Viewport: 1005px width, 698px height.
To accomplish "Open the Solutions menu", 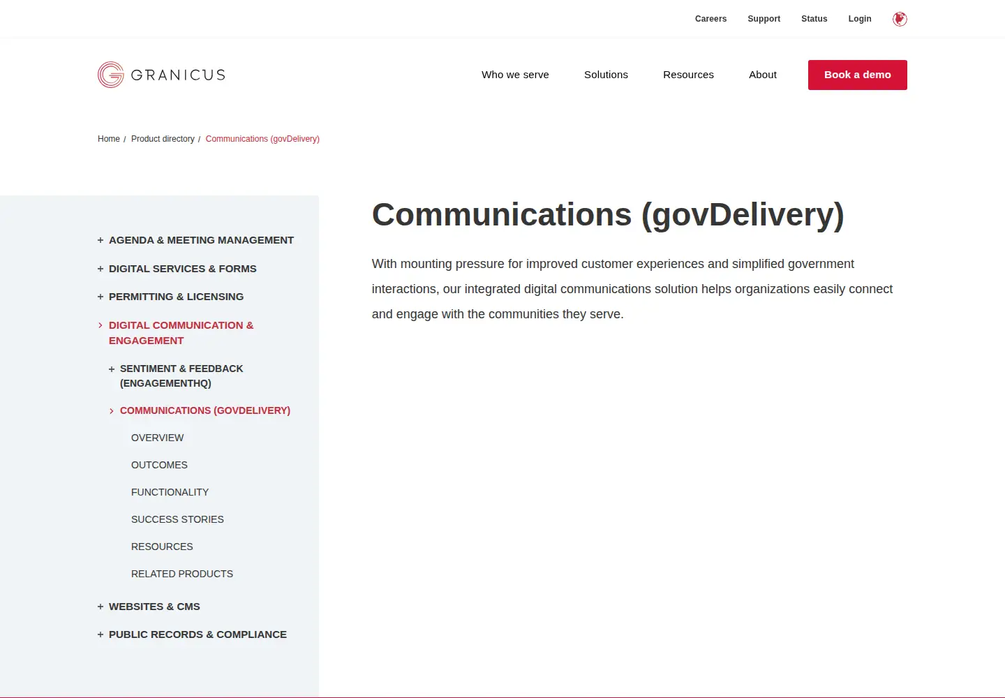I will 606,75.
